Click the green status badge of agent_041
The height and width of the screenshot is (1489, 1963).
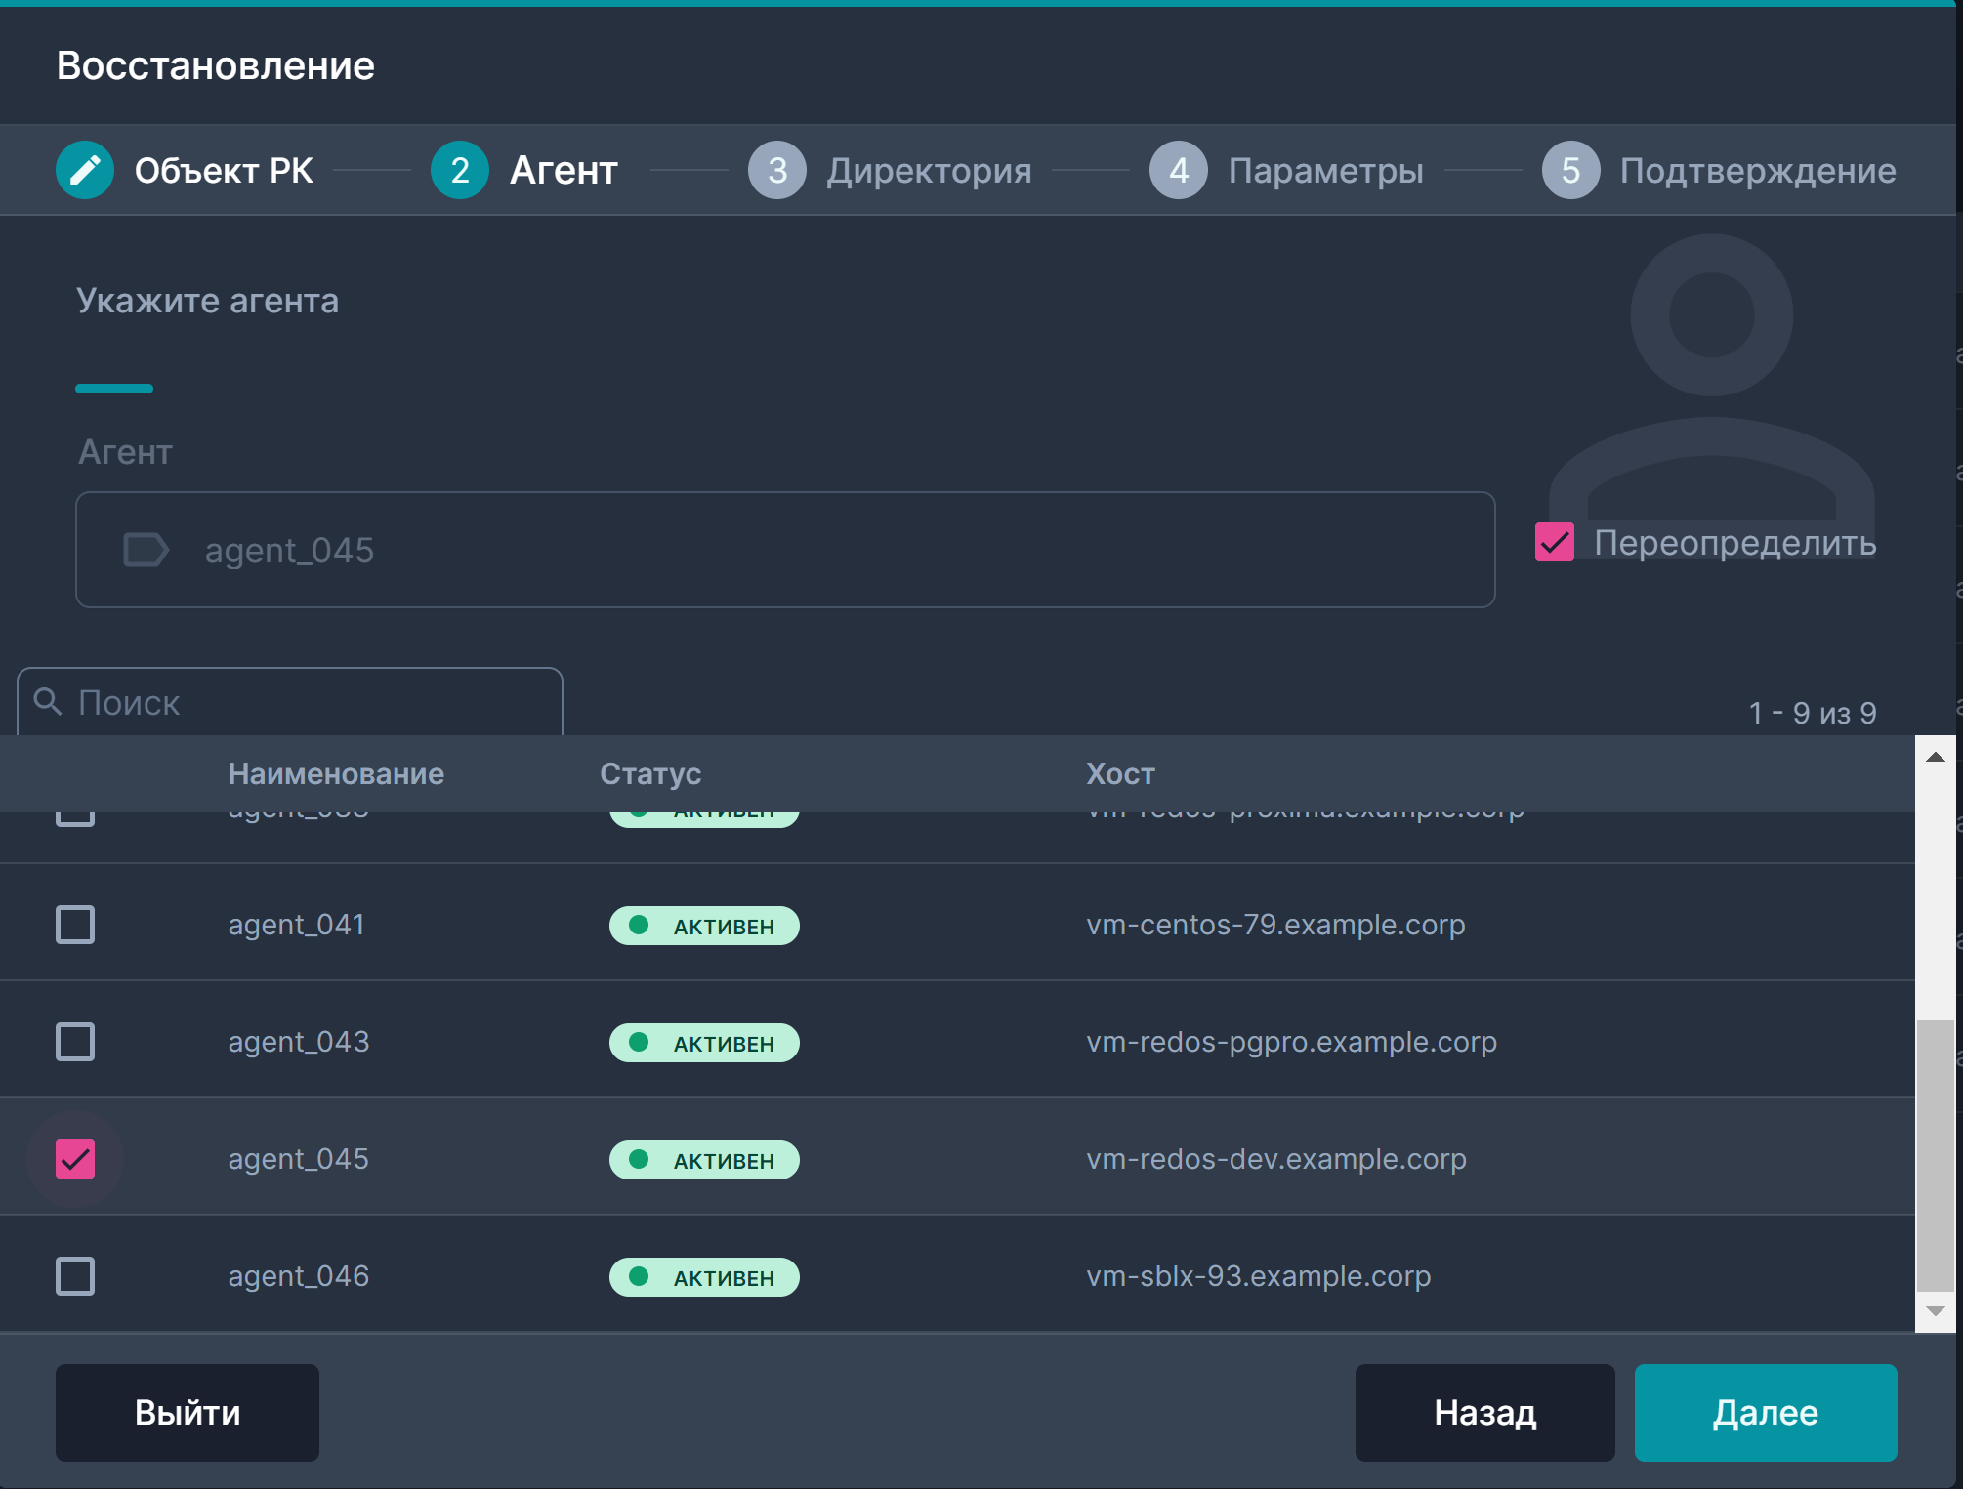coord(704,926)
